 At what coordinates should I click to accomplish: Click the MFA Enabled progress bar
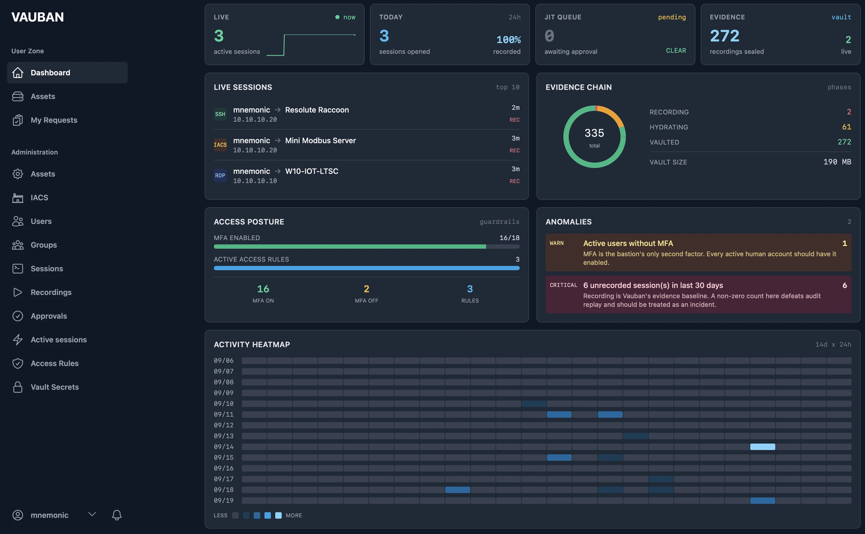[367, 247]
